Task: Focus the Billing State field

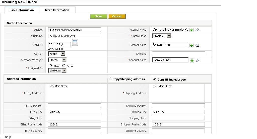Action: tap(74, 118)
